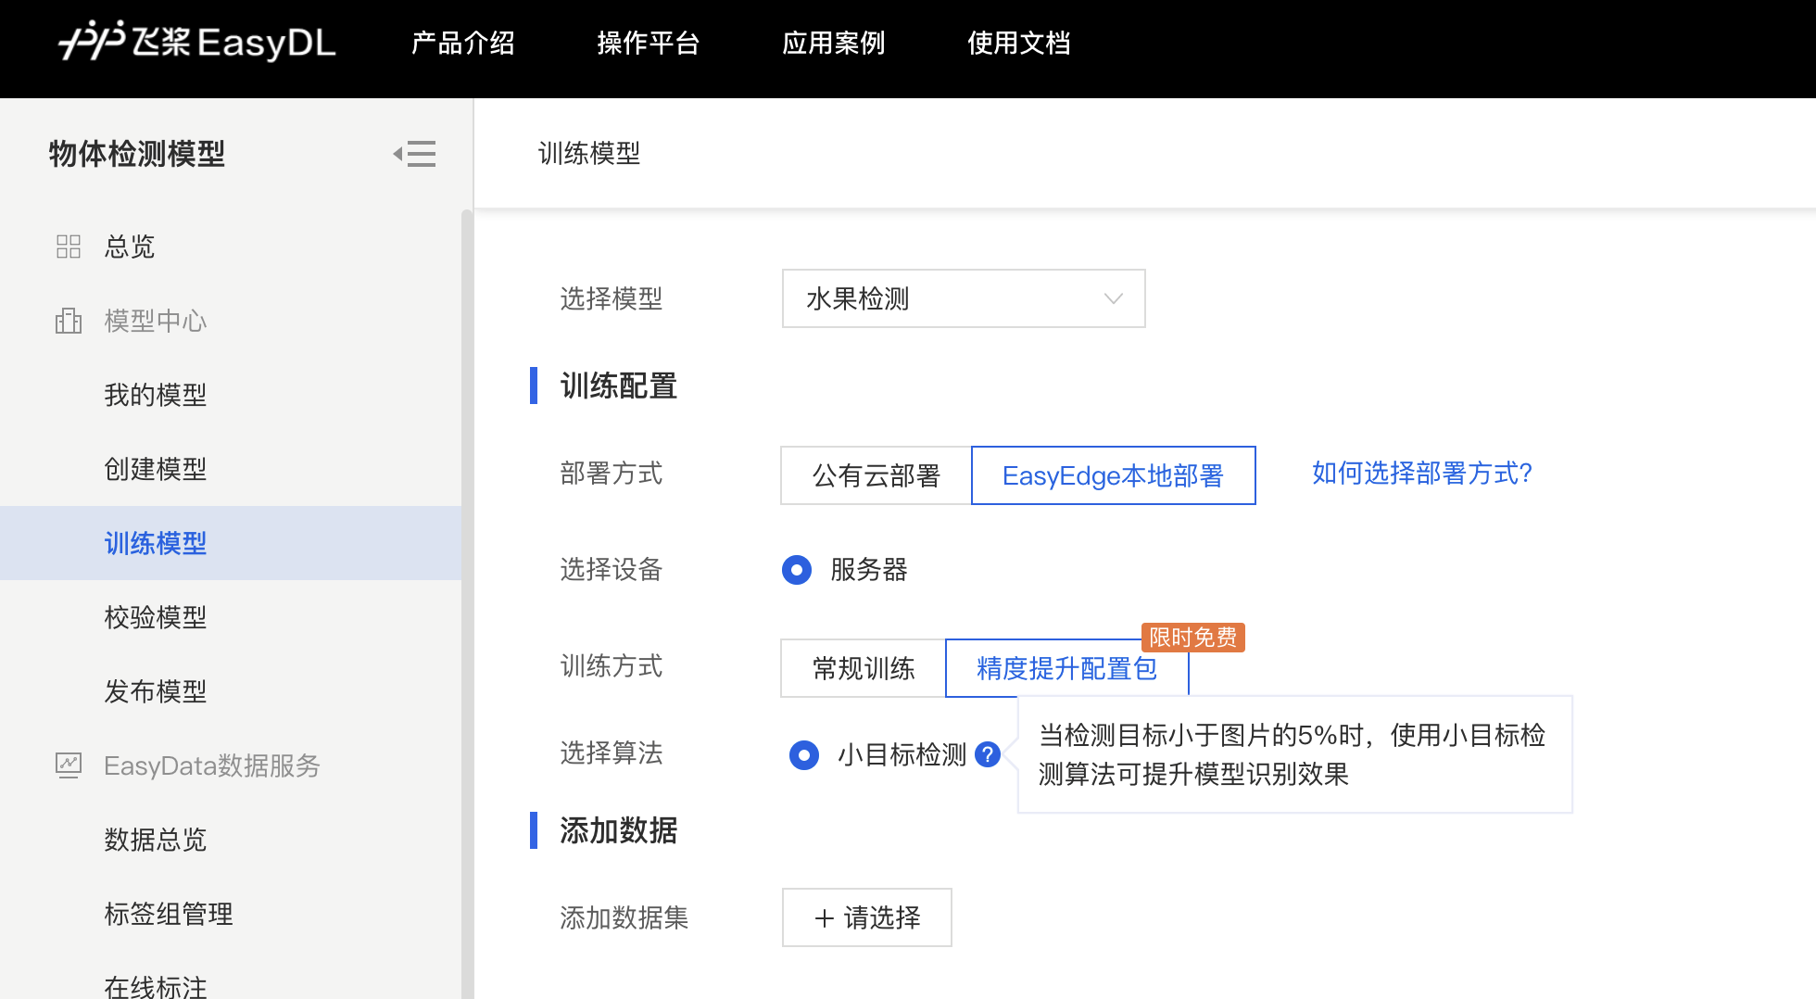Click the 添加数据 section heading
The image size is (1816, 999).
[x=619, y=830]
